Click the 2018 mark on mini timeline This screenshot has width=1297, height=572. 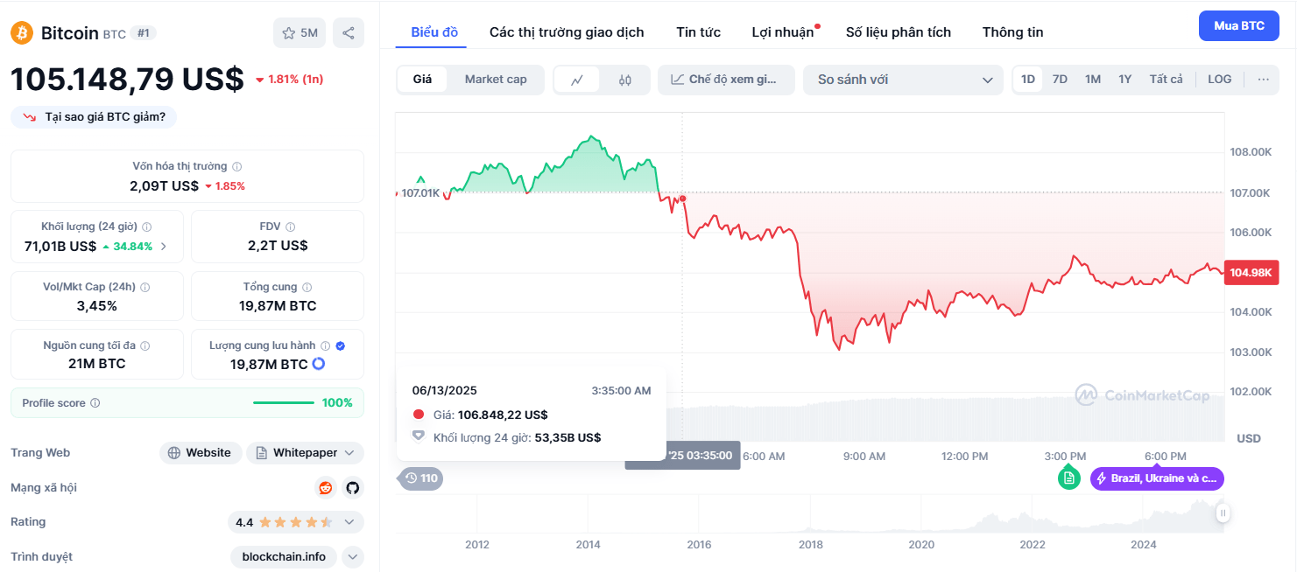pos(810,545)
